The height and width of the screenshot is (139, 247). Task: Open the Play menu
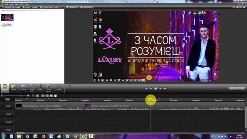click(17, 4)
